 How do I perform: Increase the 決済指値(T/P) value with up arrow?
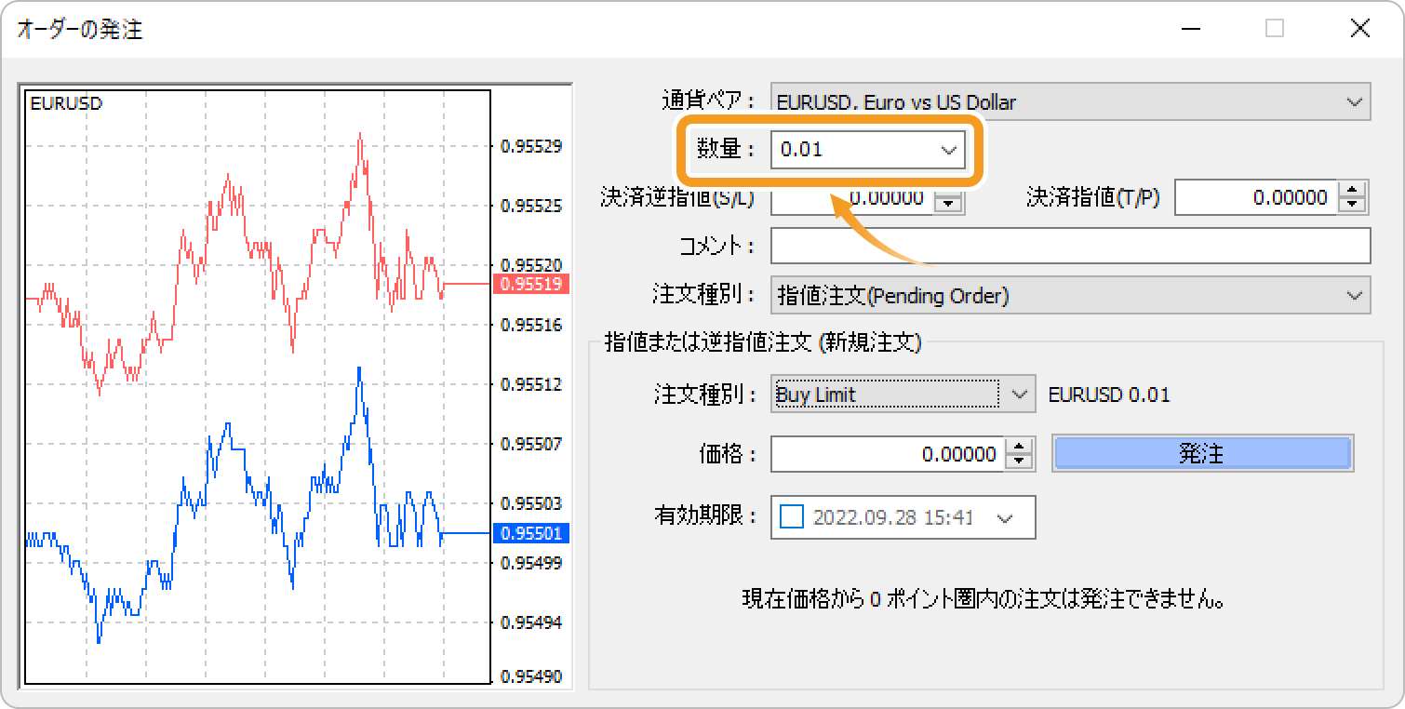pyautogui.click(x=1352, y=189)
